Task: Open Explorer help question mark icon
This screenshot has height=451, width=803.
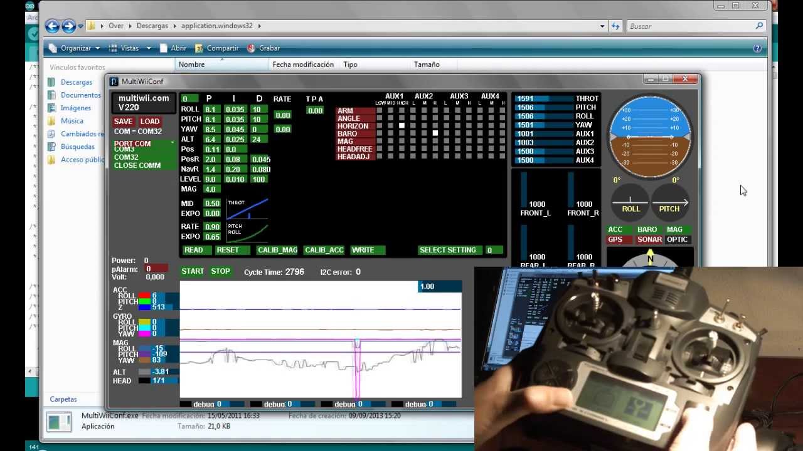Action: click(757, 48)
